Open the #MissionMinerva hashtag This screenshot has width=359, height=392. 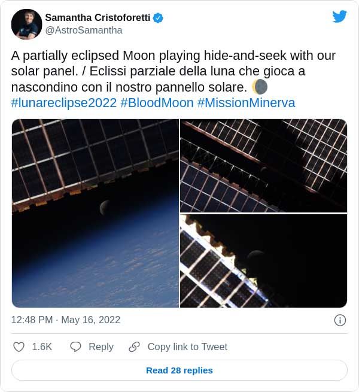click(246, 102)
